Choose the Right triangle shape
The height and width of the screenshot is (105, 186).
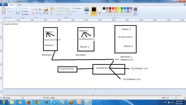pyautogui.click(x=52, y=11)
